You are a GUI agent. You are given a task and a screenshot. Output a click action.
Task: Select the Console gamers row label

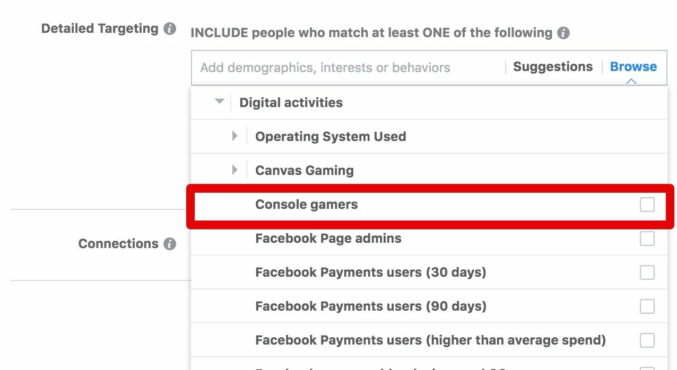(x=307, y=205)
